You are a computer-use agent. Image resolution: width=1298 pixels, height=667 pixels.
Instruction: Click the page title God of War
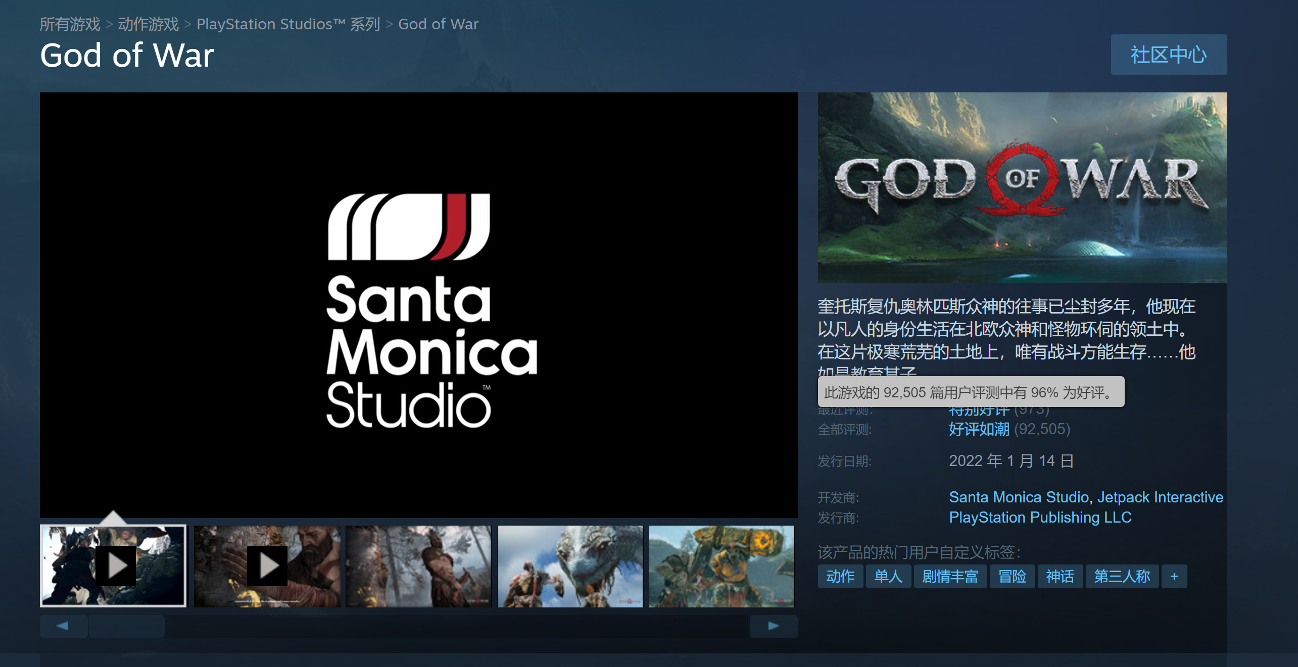127,55
